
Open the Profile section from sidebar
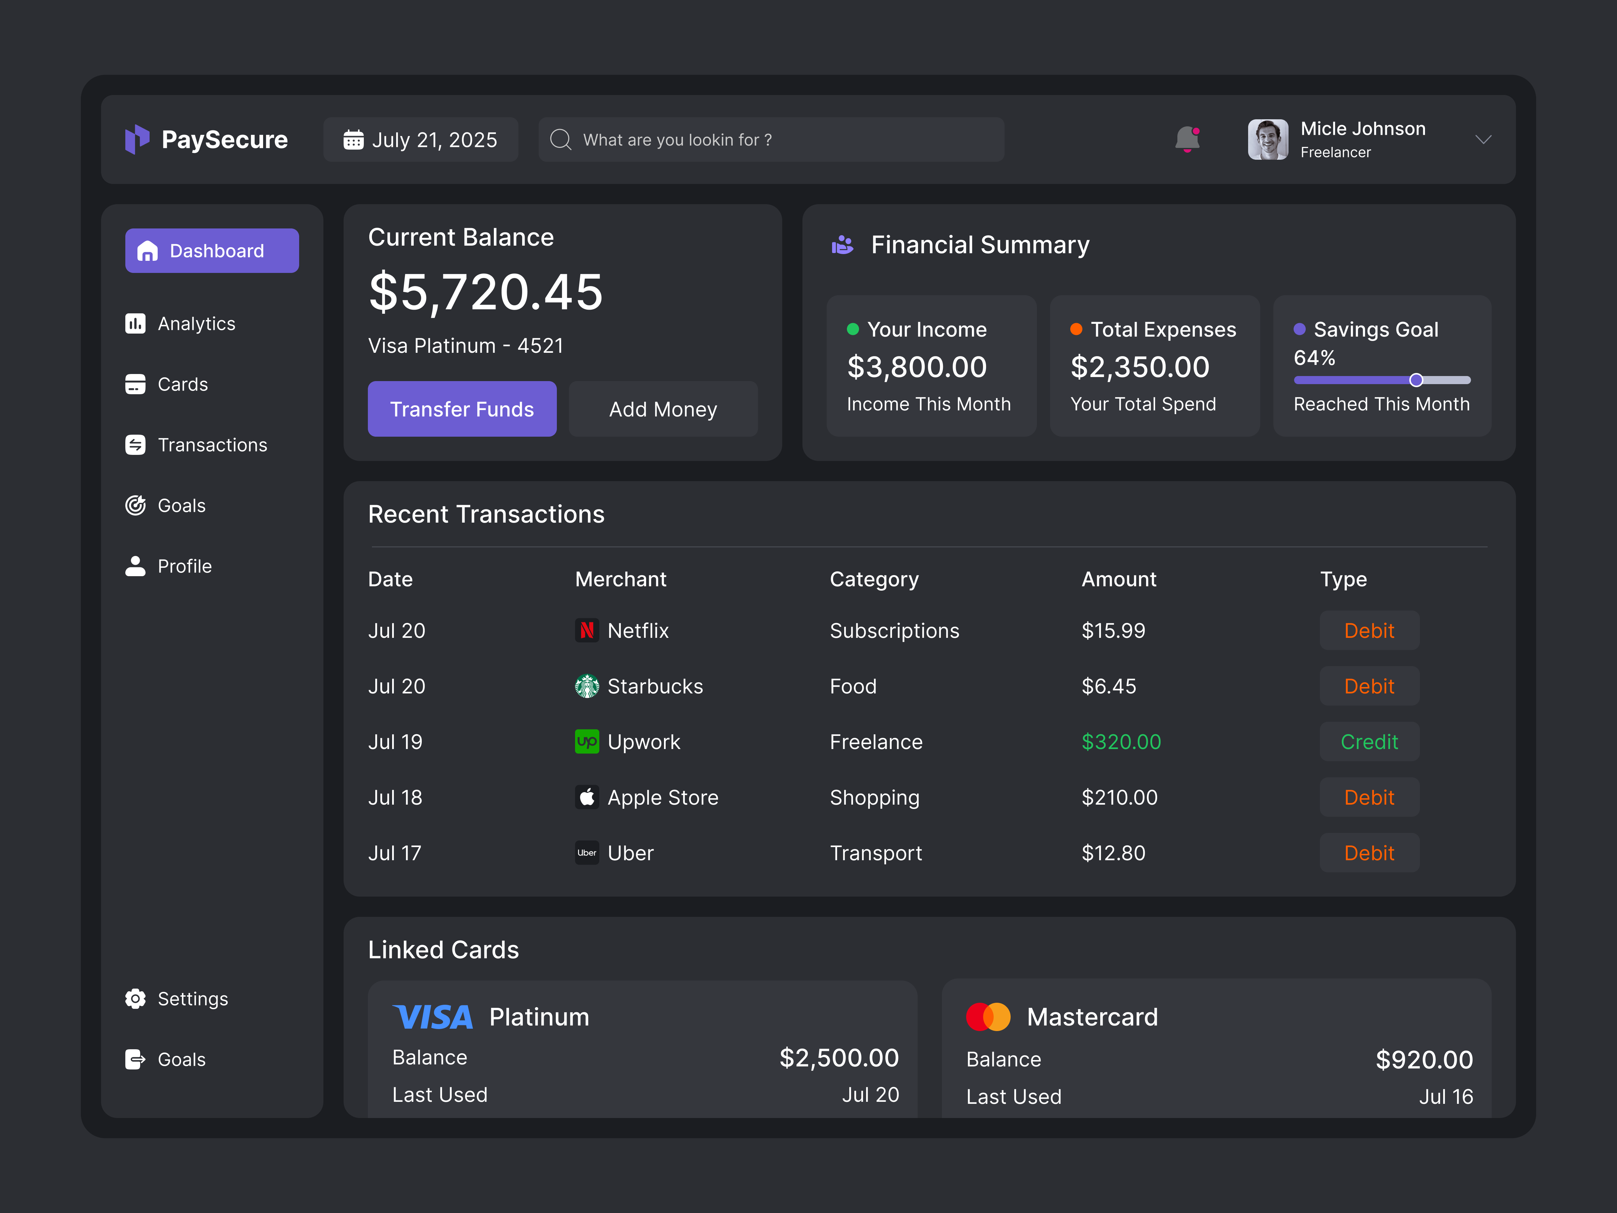pos(184,565)
